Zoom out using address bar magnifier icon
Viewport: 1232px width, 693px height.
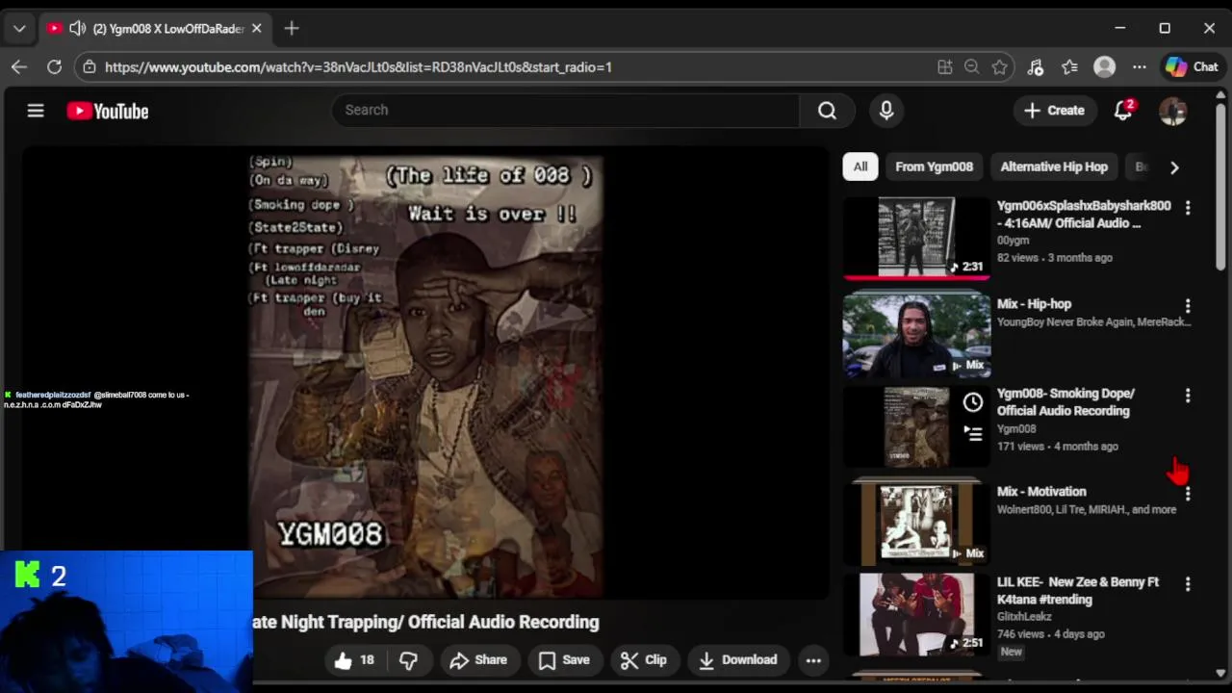(x=972, y=67)
